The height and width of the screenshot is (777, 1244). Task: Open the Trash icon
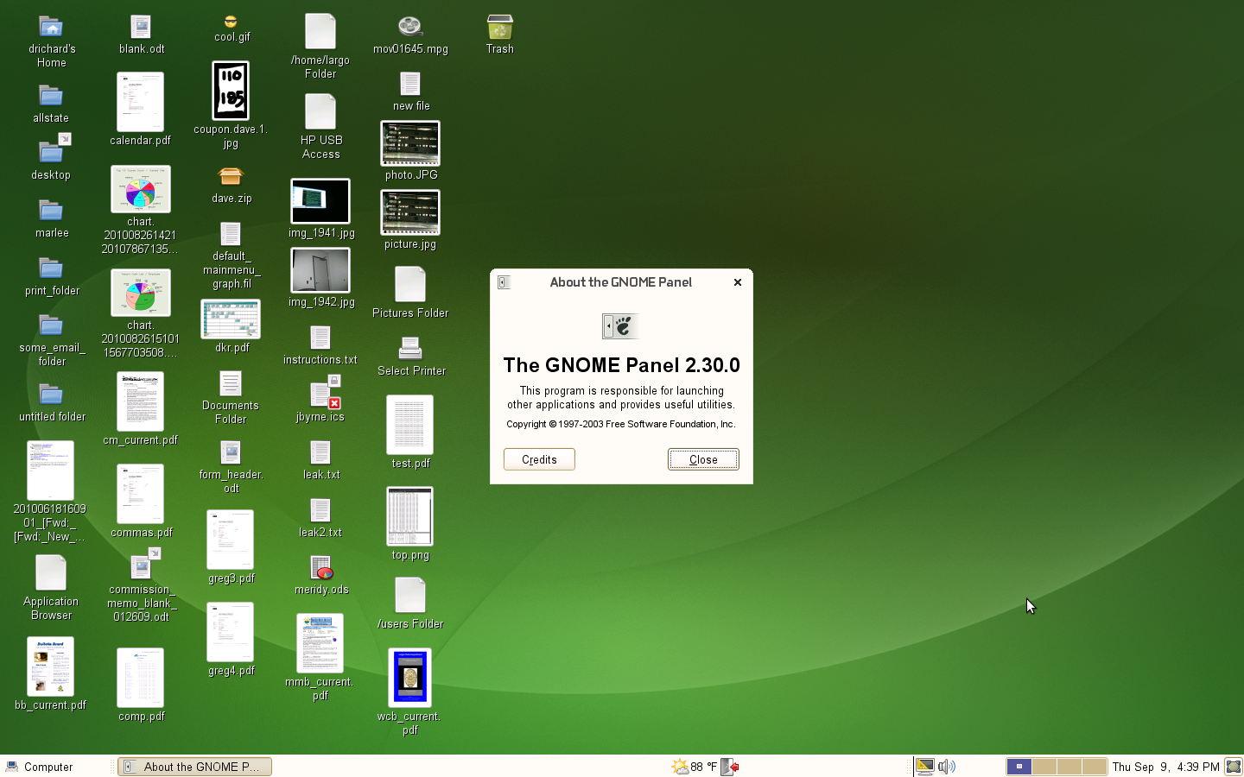point(499,28)
